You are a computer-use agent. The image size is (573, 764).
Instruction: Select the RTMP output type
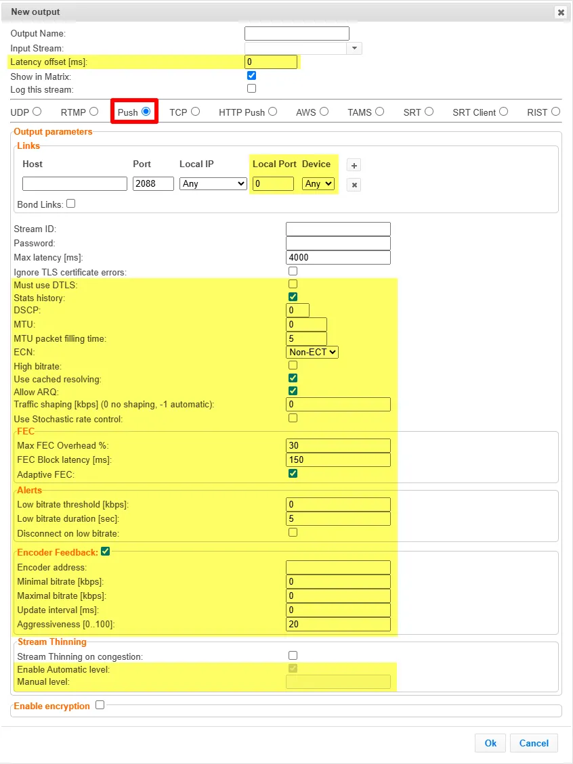pos(93,112)
